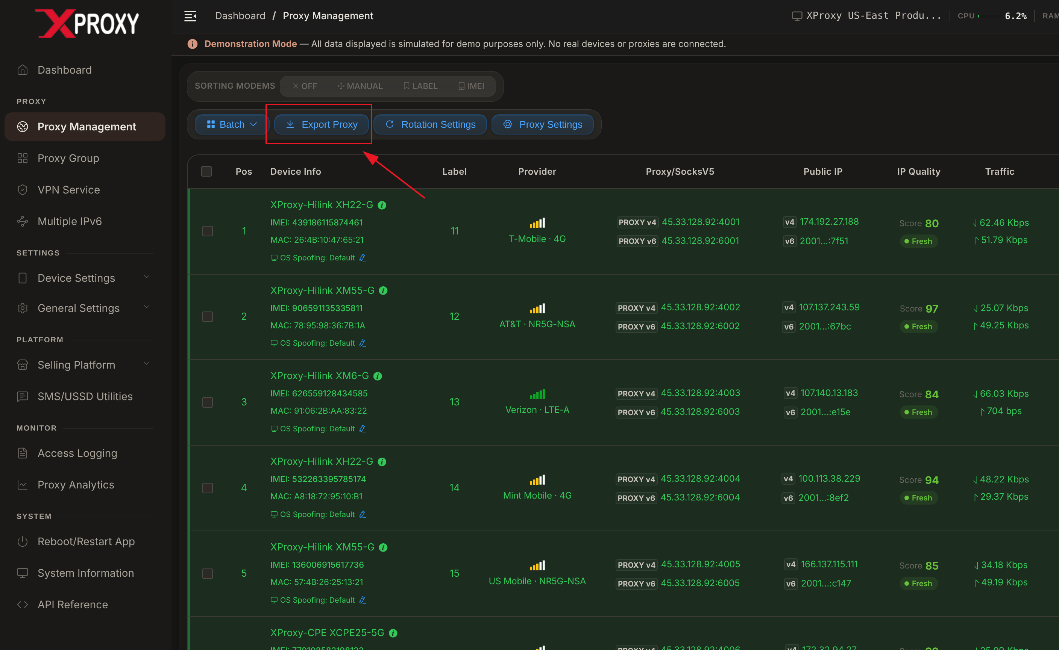Click public IP 107.140.13.183
The height and width of the screenshot is (650, 1059).
[829, 393]
